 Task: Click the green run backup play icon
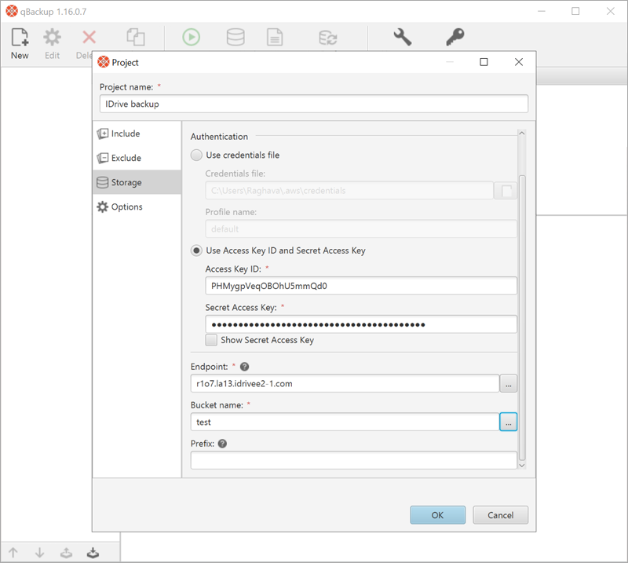191,37
